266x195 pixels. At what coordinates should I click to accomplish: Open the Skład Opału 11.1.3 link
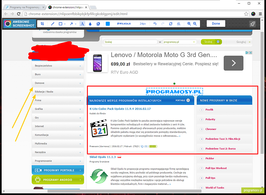103,157
